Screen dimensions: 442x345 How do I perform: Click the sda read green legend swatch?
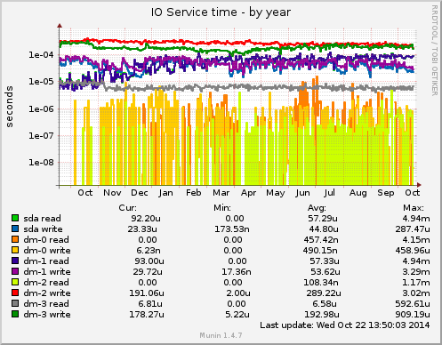click(x=15, y=218)
